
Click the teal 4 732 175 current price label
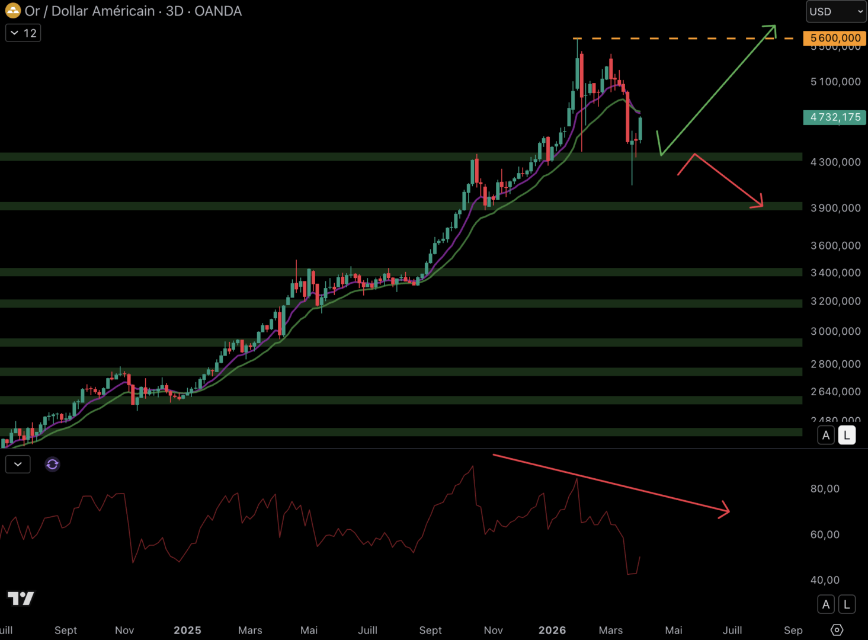(x=834, y=117)
